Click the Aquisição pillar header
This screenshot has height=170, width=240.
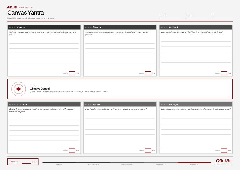point(196,27)
